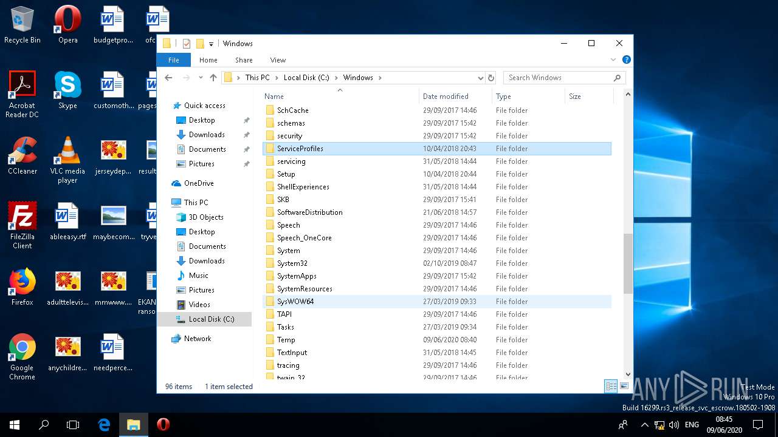Launch CCleaner from desktop
This screenshot has height=437, width=778.
(x=22, y=156)
